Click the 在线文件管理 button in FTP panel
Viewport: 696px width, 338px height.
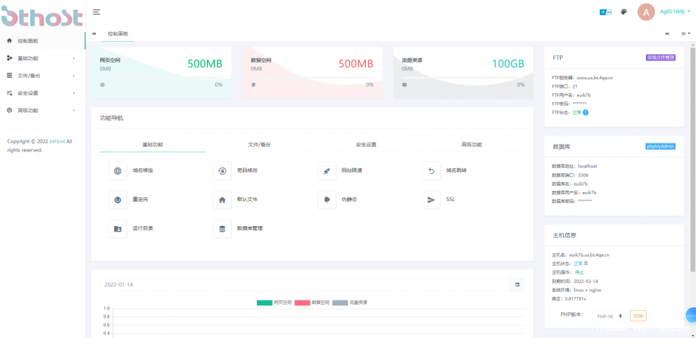pyautogui.click(x=661, y=58)
